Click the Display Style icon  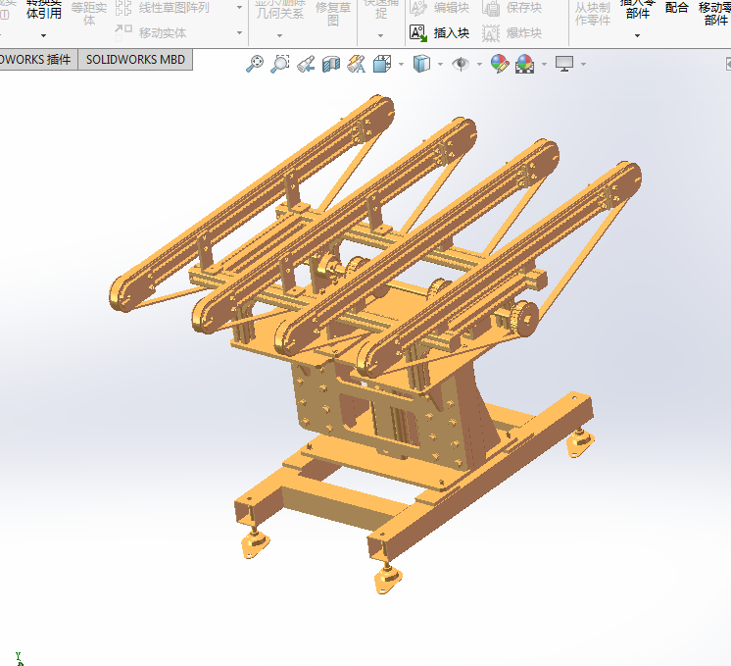coord(421,64)
